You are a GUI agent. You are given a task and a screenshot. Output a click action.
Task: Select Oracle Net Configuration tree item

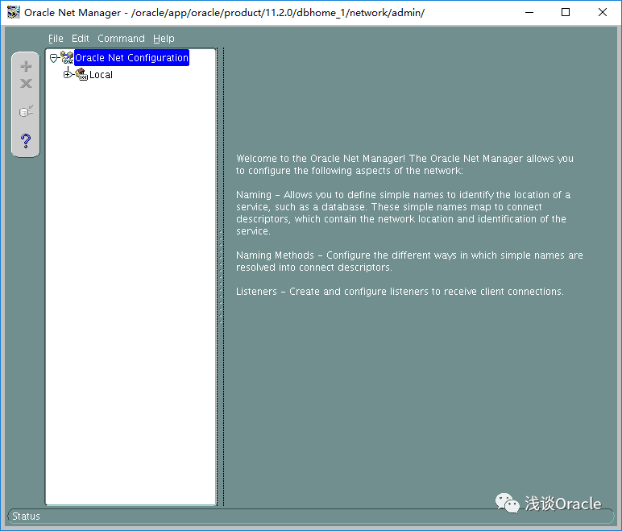point(131,57)
